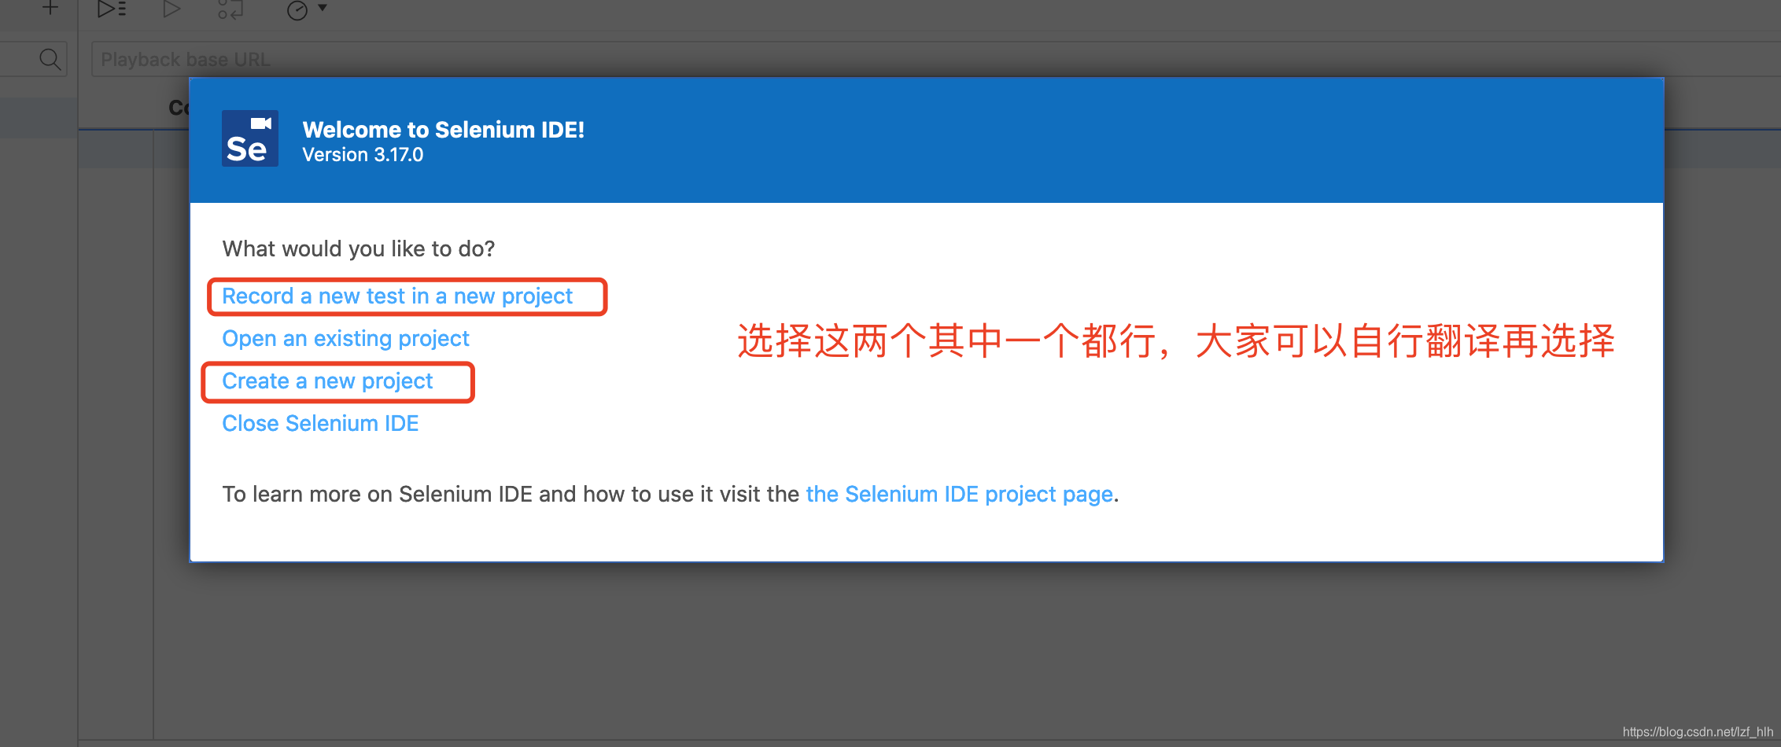Expand the speed dropdown arrow
1781x747 pixels.
coord(322,8)
